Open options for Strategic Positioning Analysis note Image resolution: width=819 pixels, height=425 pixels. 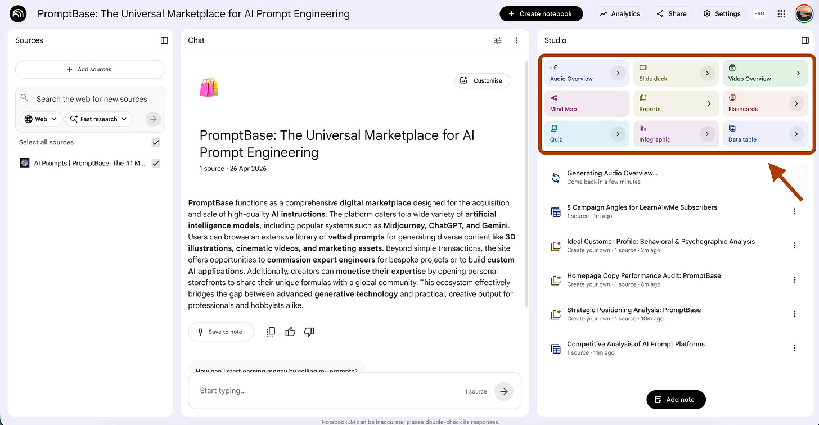pos(795,314)
